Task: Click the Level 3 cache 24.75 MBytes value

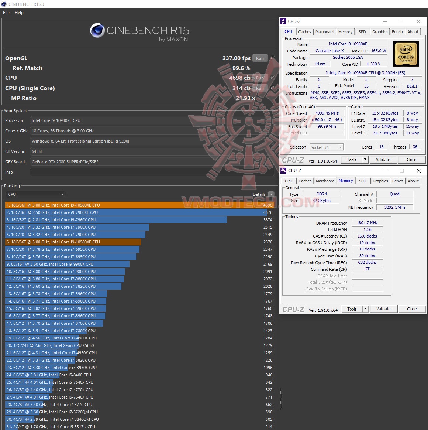Action: (x=385, y=133)
